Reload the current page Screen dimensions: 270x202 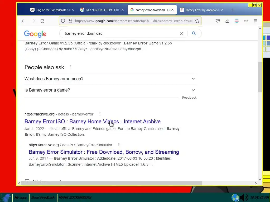pos(42,21)
